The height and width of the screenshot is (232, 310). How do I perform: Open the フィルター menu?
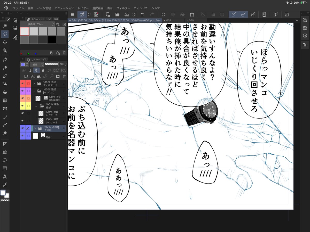point(123,8)
